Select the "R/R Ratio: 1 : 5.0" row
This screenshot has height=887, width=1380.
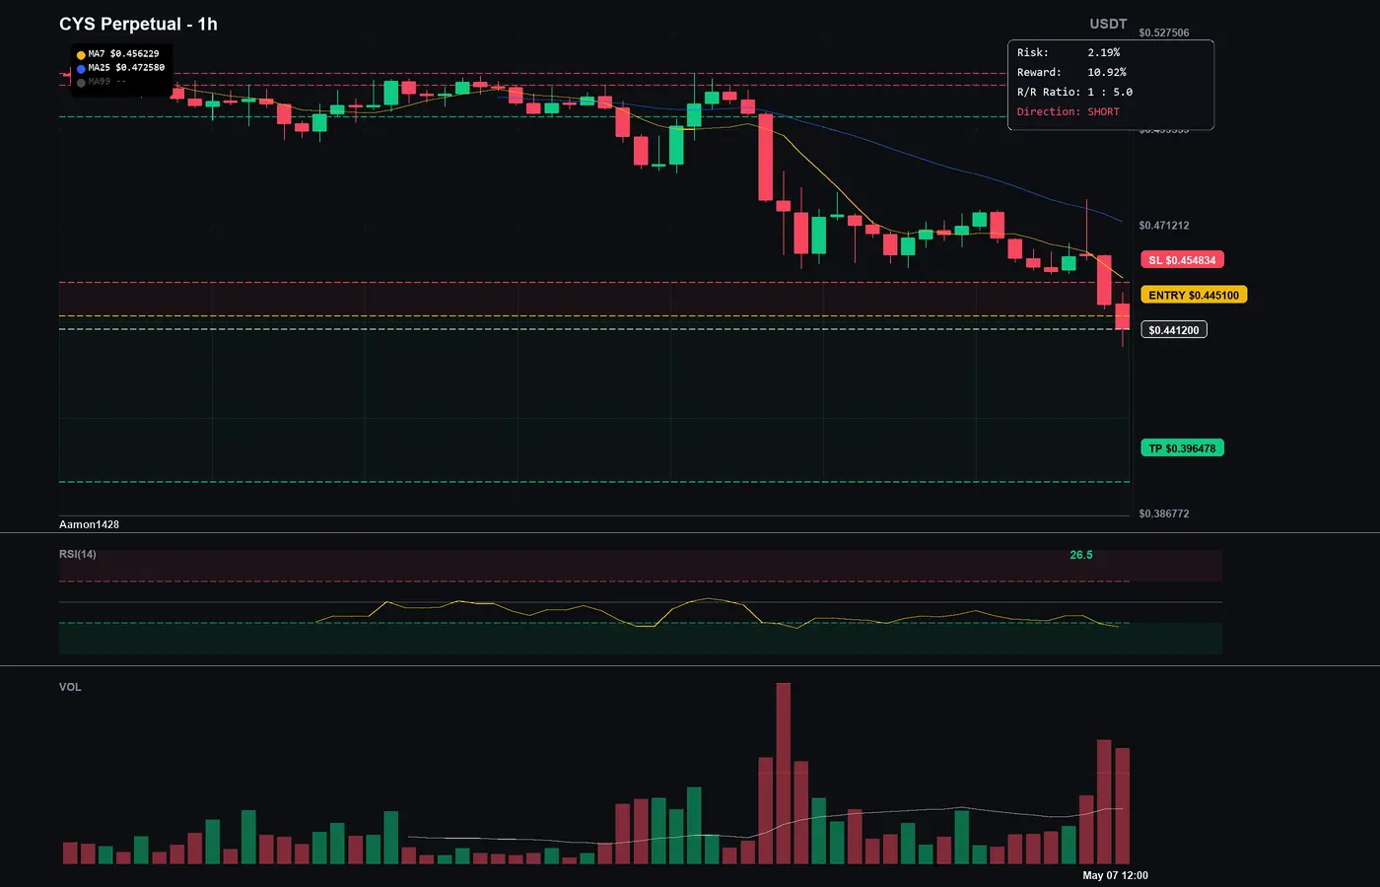pyautogui.click(x=1074, y=92)
